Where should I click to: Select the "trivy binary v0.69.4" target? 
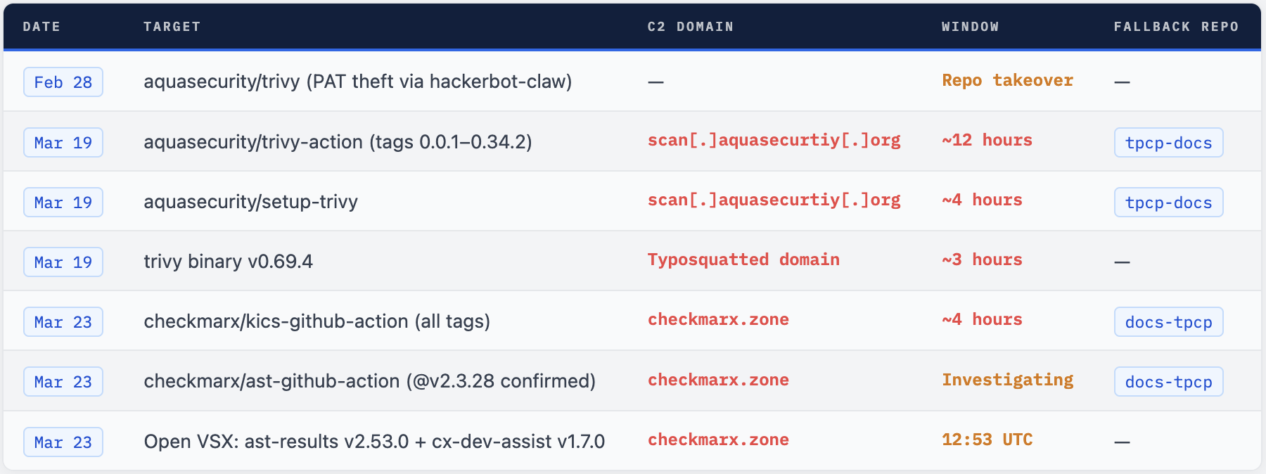[x=228, y=262]
